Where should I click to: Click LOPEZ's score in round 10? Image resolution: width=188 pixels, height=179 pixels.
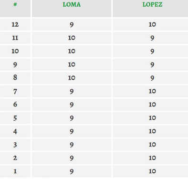click(152, 52)
